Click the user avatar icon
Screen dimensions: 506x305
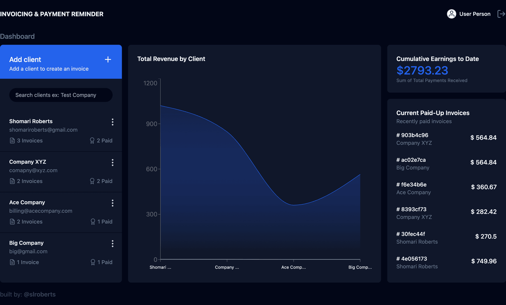point(451,14)
